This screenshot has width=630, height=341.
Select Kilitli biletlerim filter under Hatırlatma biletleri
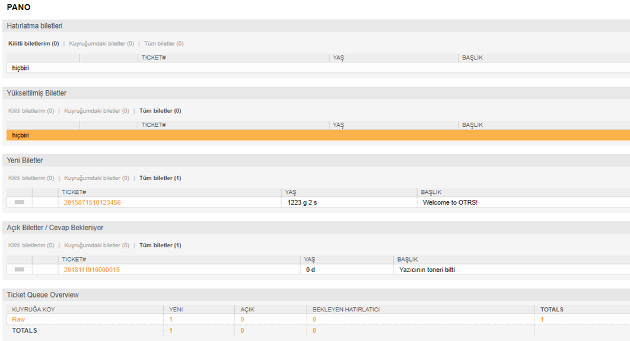point(33,44)
